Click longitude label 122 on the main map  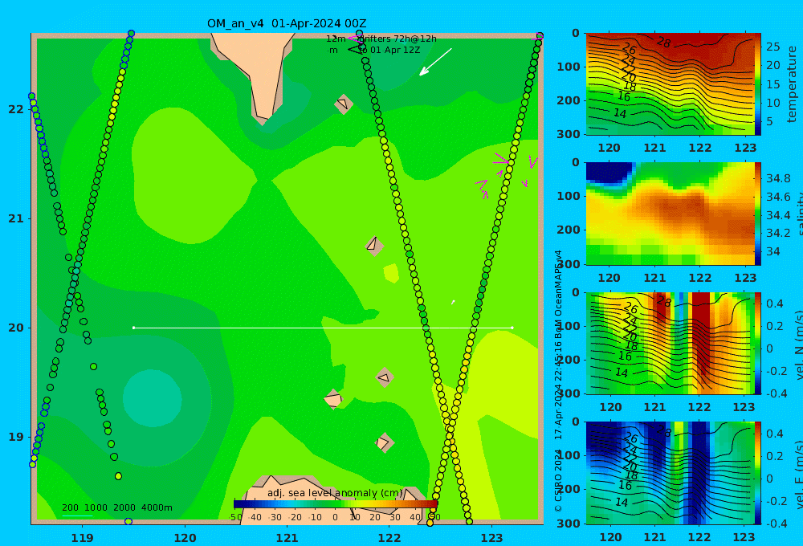[x=389, y=538]
